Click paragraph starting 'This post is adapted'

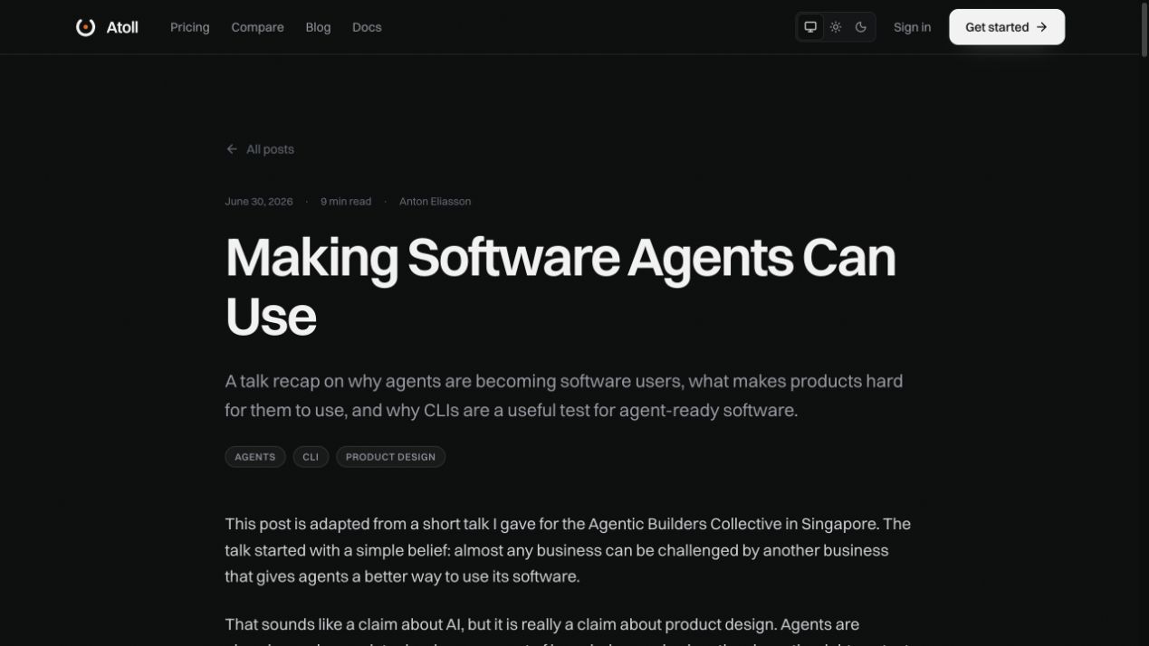click(568, 550)
